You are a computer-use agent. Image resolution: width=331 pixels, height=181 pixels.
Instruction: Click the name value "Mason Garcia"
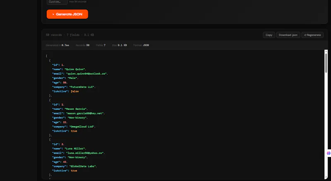pos(76,109)
